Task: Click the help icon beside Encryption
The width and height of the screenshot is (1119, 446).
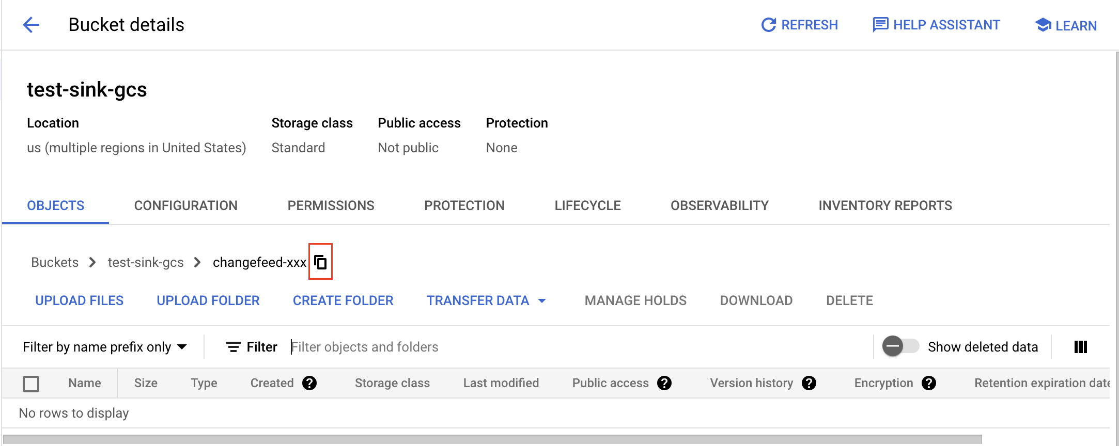Action: 929,383
